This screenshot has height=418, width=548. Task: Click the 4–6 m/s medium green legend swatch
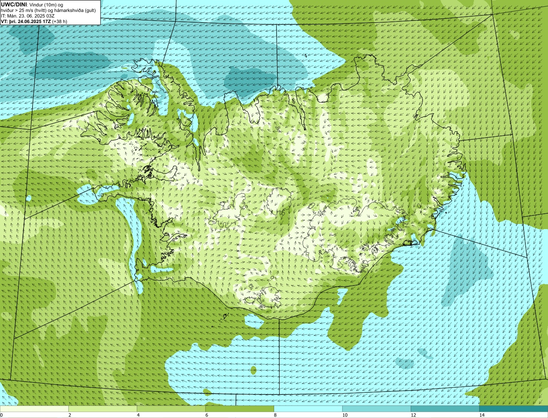(171, 409)
